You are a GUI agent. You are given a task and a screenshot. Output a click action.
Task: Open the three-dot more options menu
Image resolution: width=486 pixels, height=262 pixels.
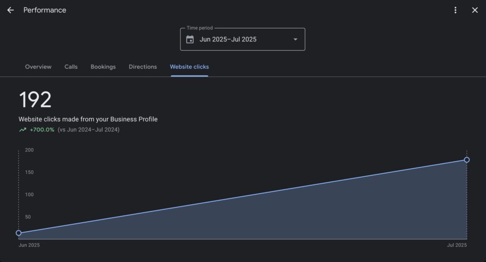[x=455, y=10]
